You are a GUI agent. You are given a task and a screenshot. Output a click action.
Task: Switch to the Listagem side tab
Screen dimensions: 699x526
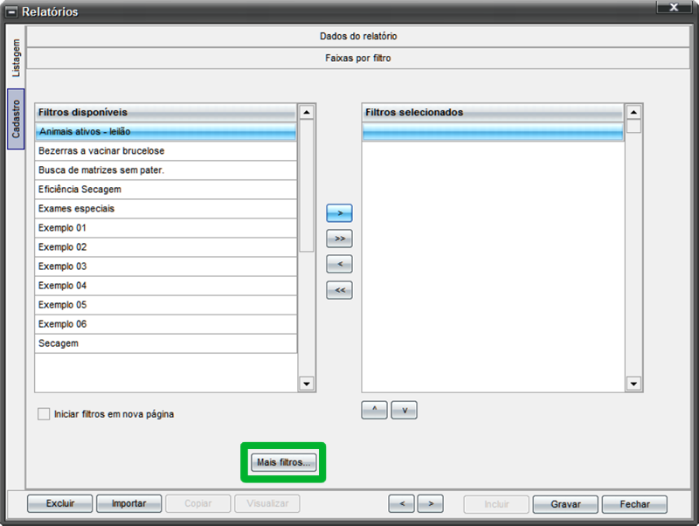tap(16, 58)
